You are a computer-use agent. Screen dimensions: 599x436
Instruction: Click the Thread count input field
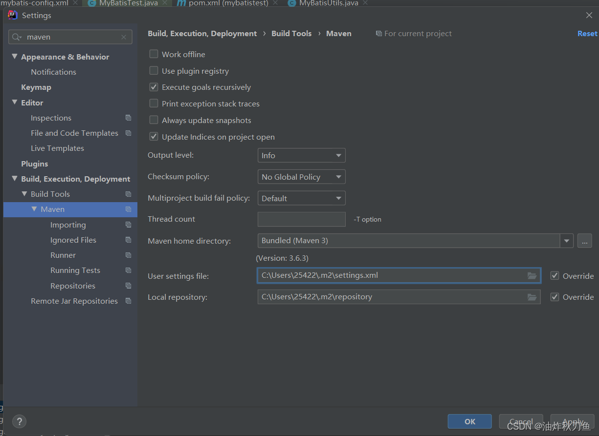[301, 219]
